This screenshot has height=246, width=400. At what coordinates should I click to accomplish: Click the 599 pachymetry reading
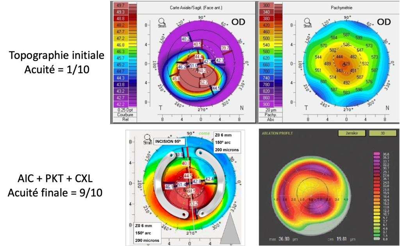pos(359,38)
